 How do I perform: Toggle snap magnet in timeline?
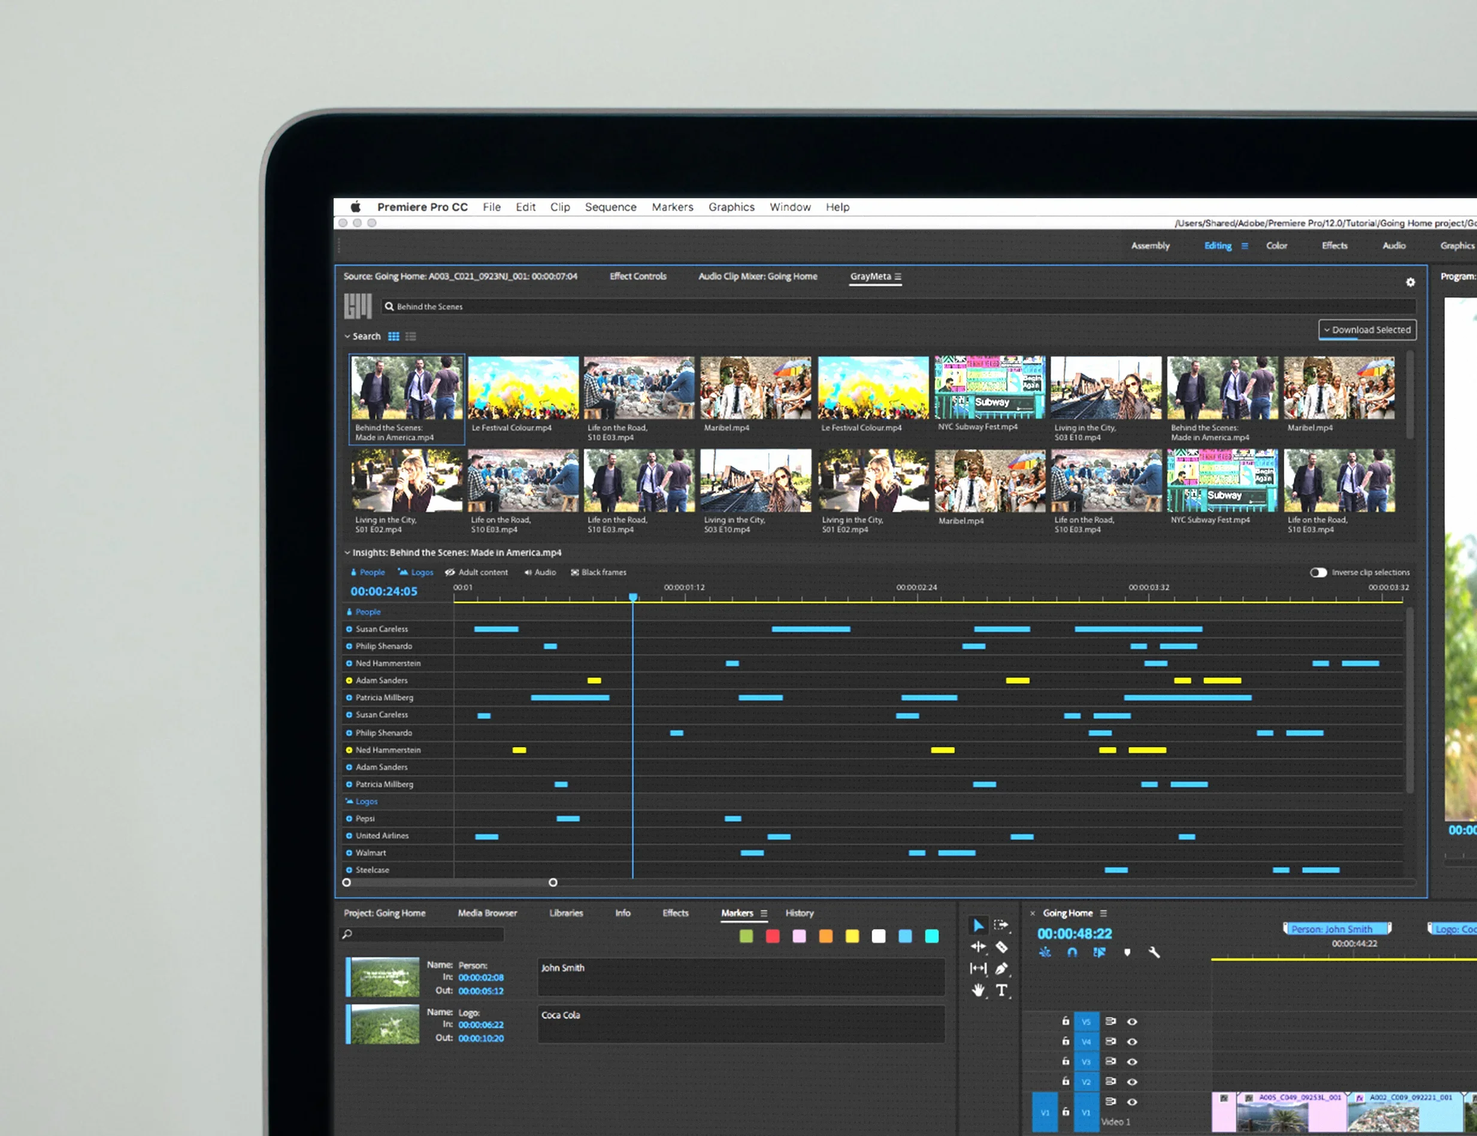coord(1072,952)
